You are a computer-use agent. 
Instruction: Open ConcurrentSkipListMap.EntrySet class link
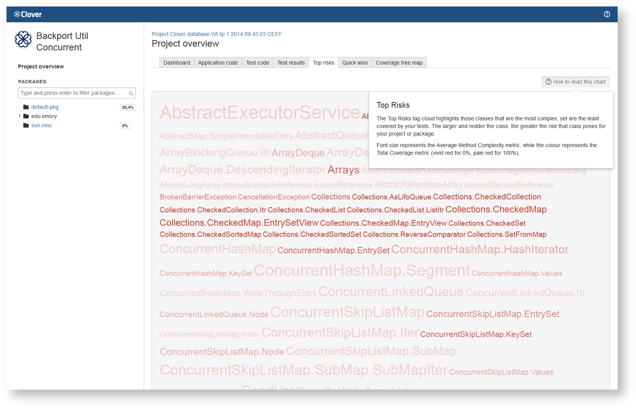[493, 314]
